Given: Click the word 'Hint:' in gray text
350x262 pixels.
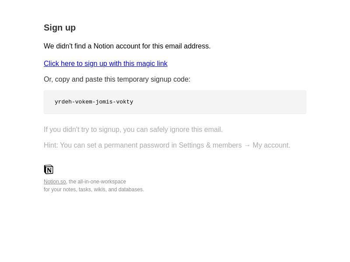Looking at the screenshot, I should (x=51, y=145).
